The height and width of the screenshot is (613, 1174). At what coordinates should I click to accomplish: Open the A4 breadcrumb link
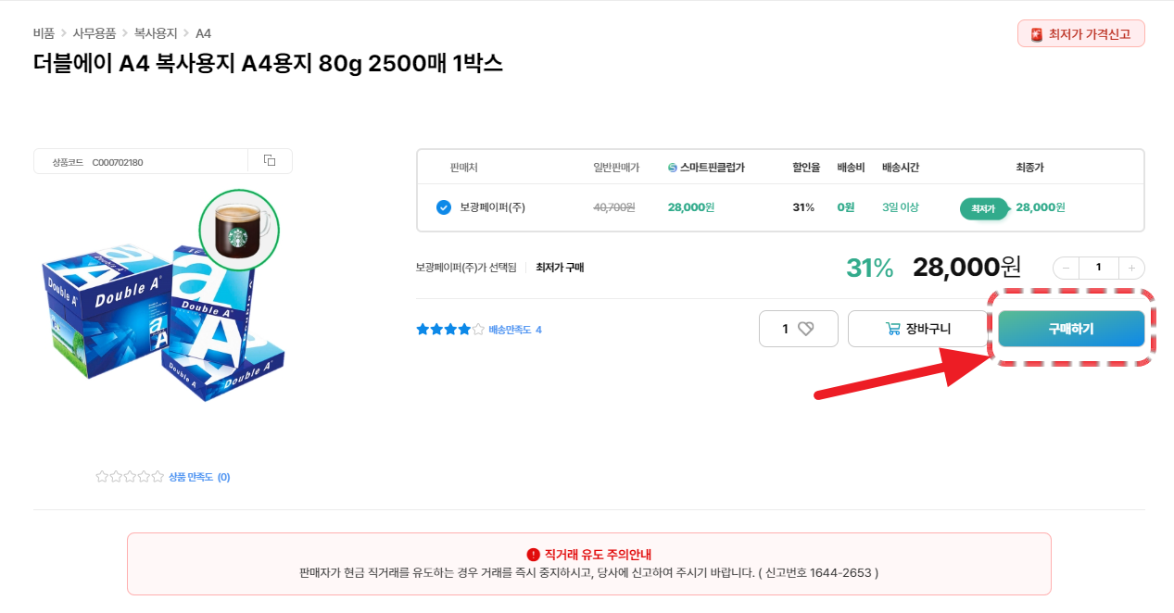point(203,33)
